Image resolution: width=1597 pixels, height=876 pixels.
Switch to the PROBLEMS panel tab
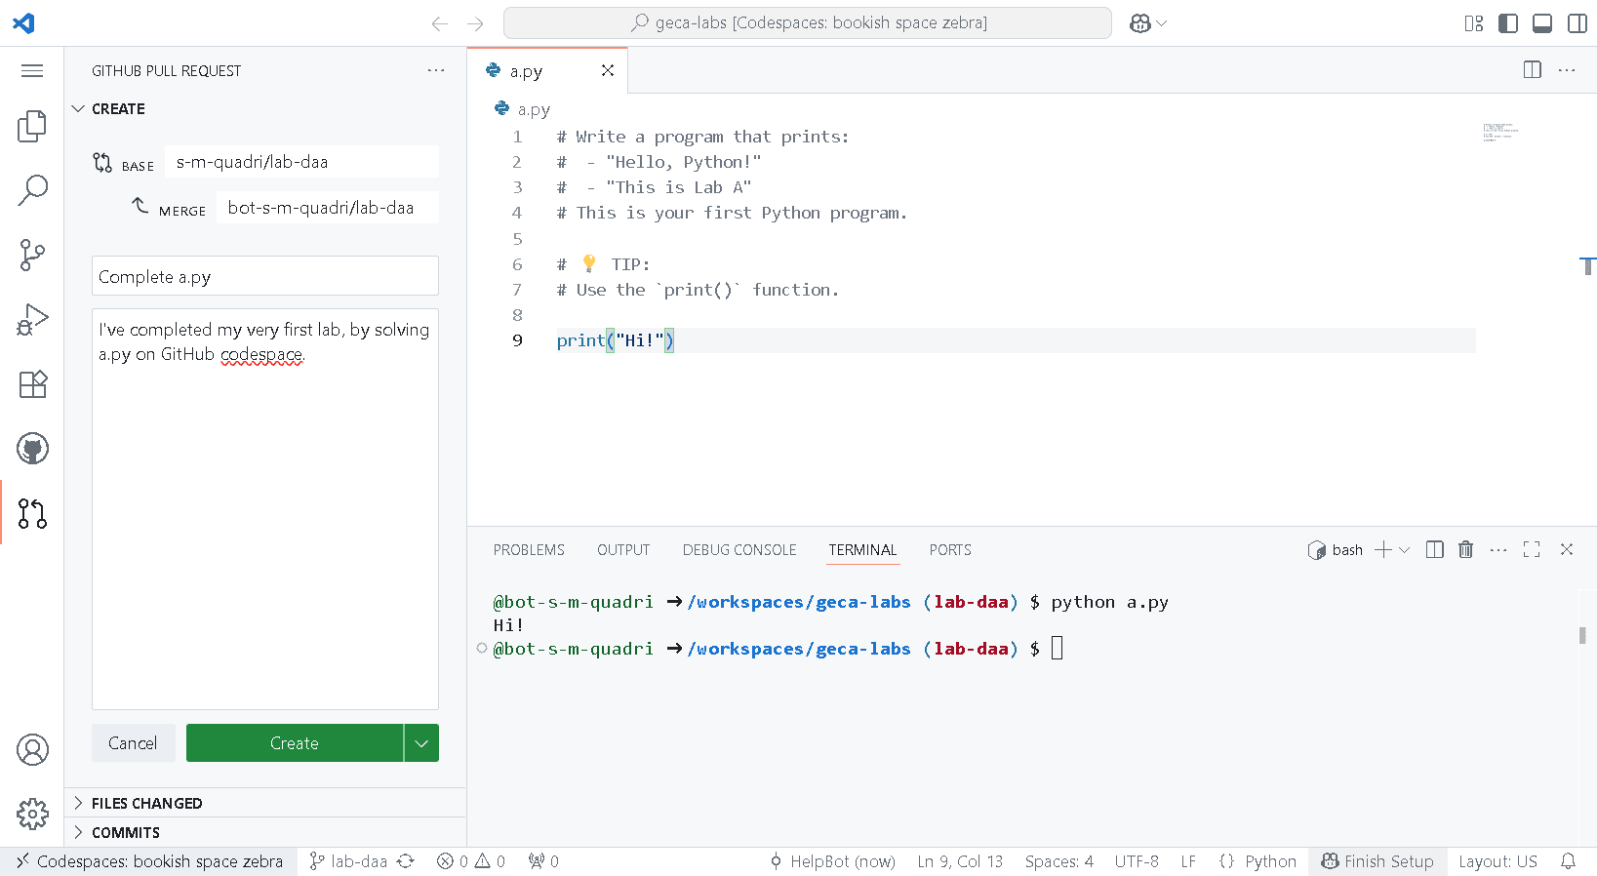(529, 550)
